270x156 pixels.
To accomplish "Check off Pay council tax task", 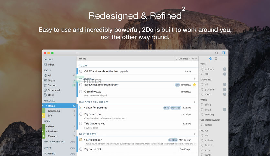I will point(81,114).
